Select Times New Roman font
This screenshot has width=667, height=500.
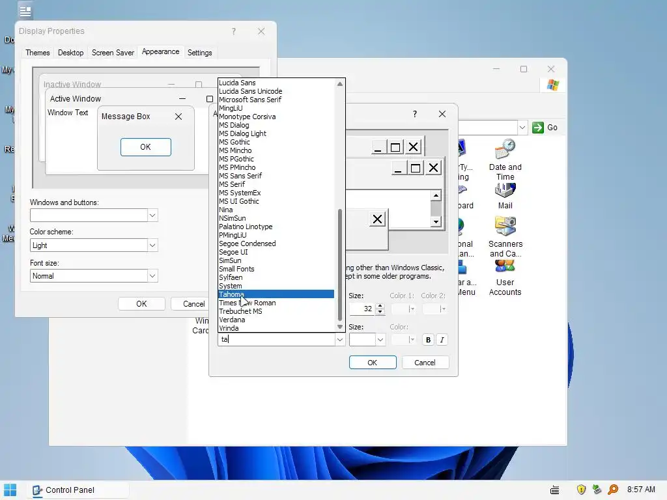(x=276, y=303)
